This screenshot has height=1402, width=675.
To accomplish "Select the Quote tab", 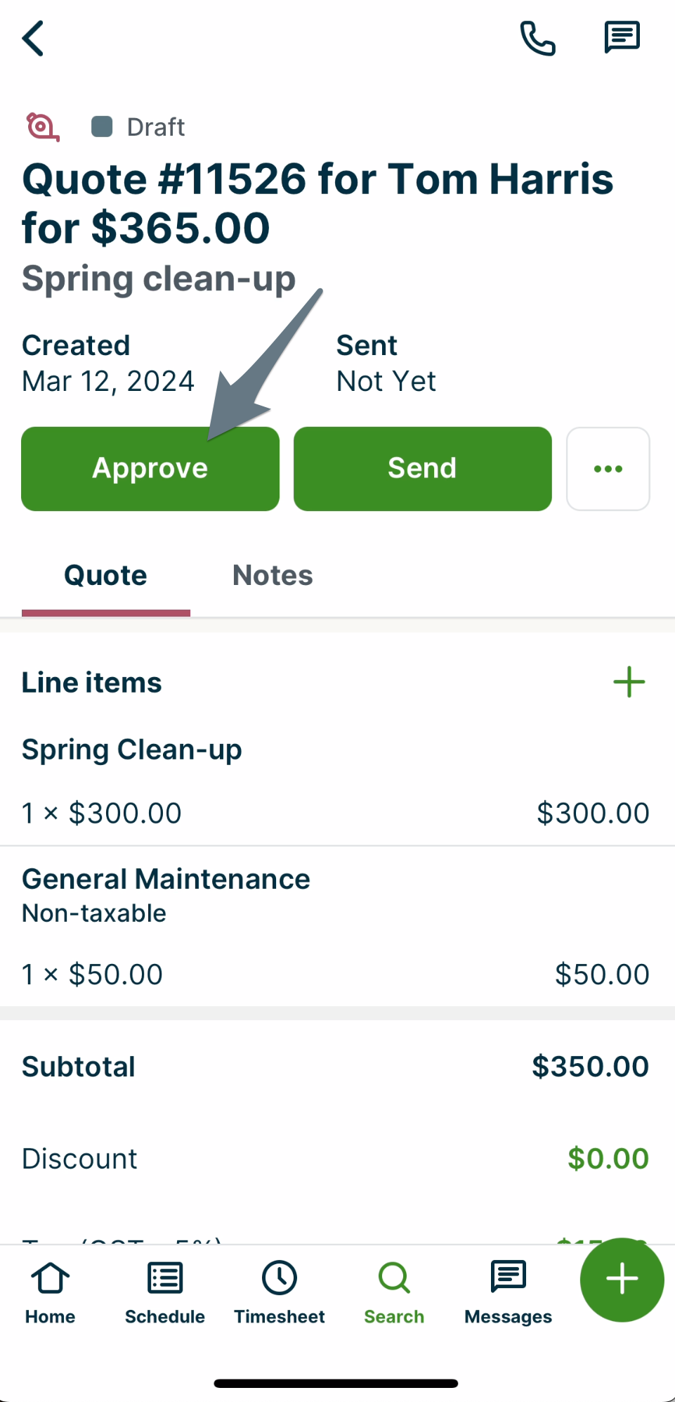I will (105, 574).
